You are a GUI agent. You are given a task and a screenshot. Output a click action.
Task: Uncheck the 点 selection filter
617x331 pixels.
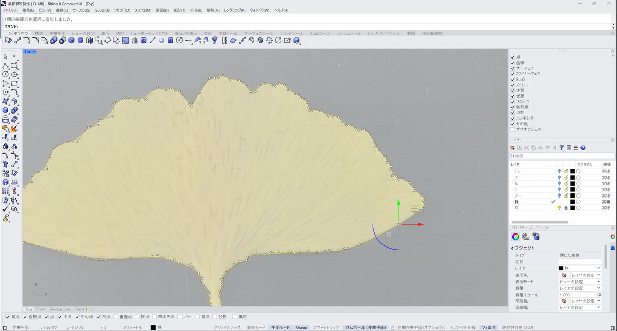(513, 57)
